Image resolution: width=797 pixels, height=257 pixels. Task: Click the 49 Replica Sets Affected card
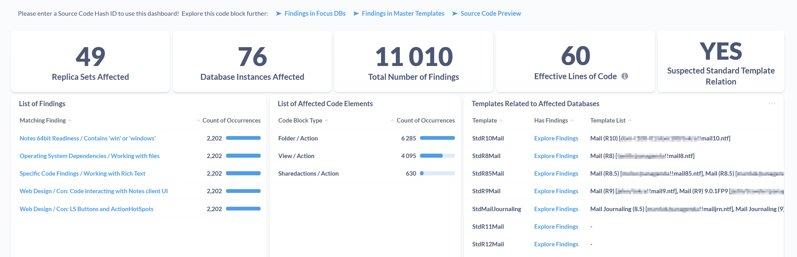click(90, 62)
